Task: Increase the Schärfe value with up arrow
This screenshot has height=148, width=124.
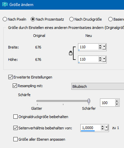Action: tap(117, 101)
